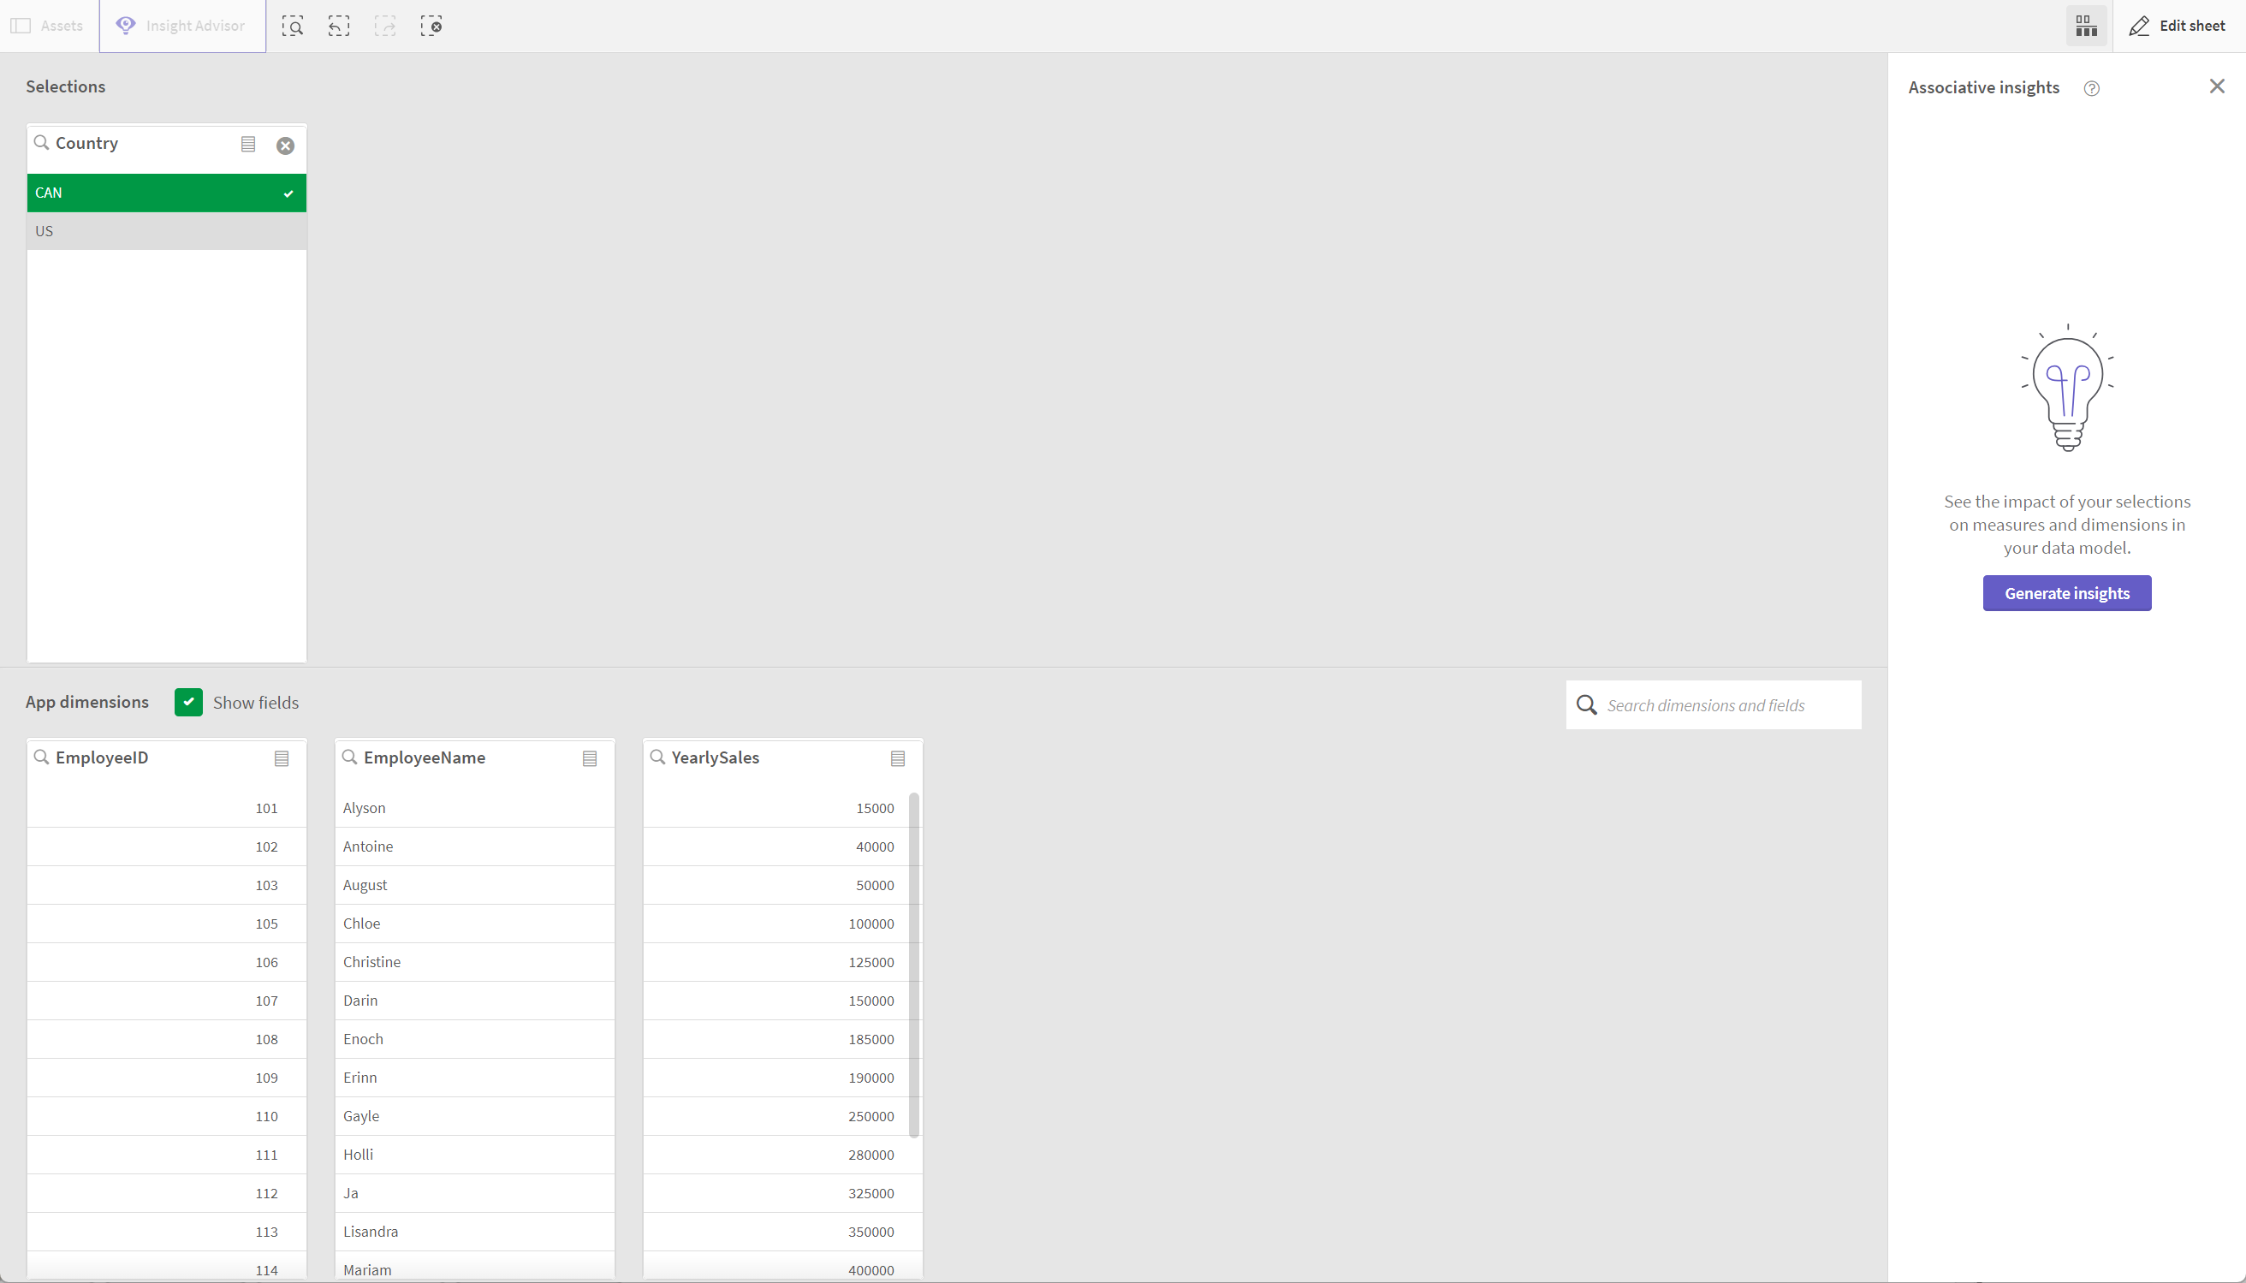Click the circular selection icon in toolbar
Screen dimensions: 2246x1283
coord(432,27)
